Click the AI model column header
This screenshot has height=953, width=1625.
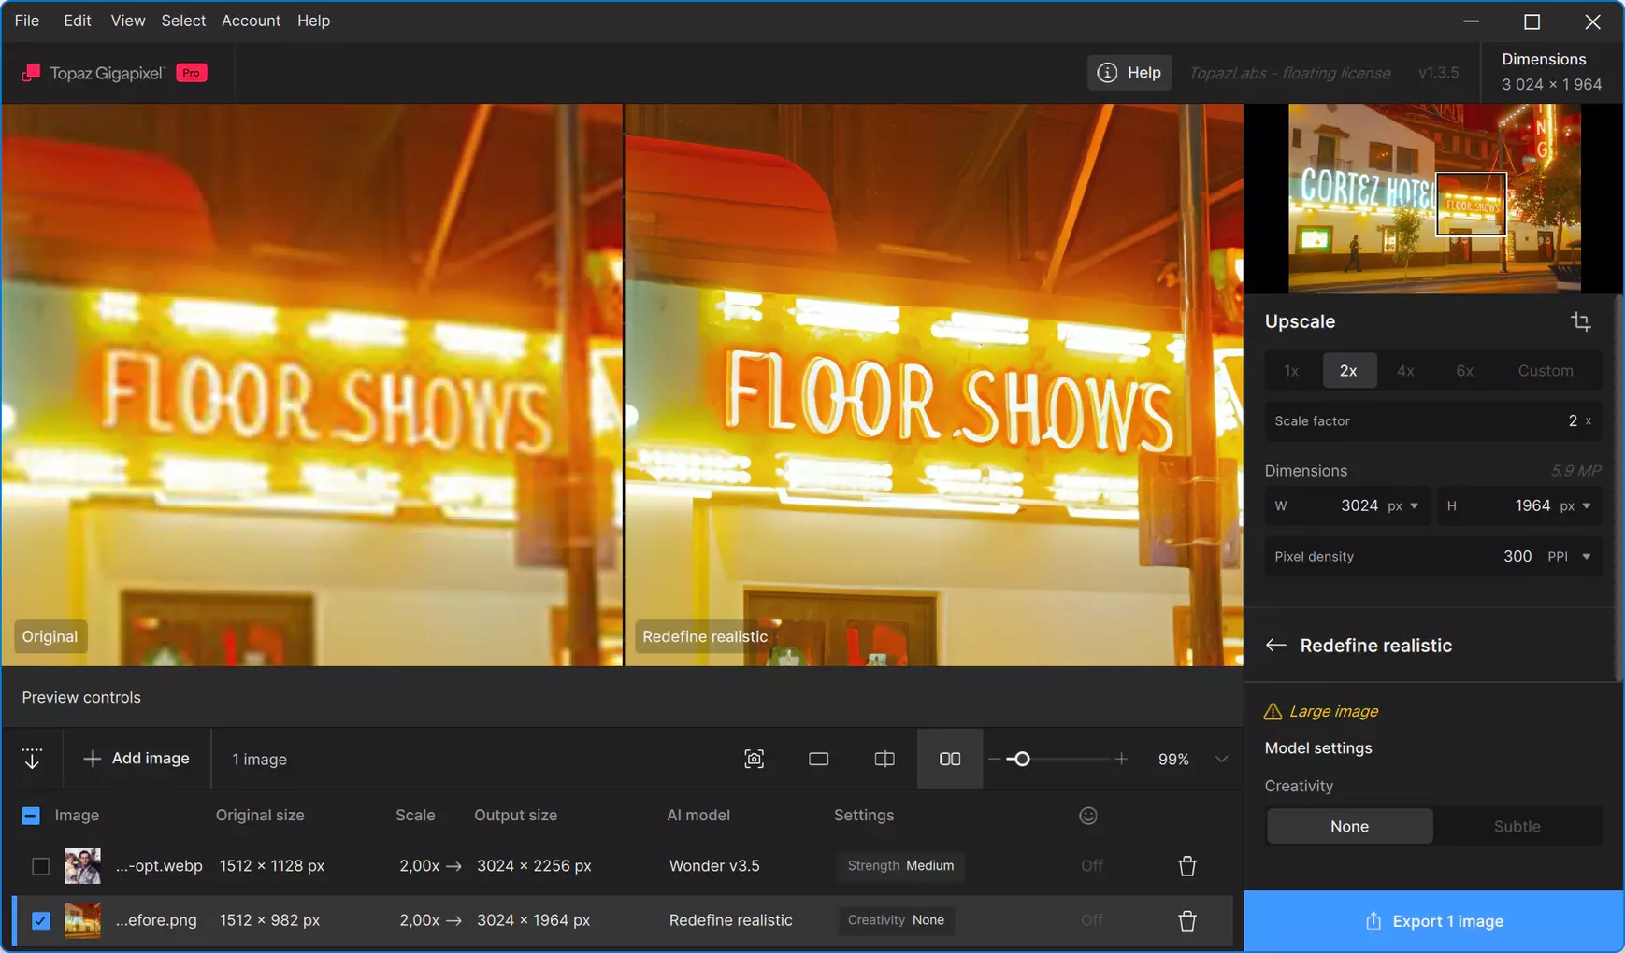pos(697,816)
